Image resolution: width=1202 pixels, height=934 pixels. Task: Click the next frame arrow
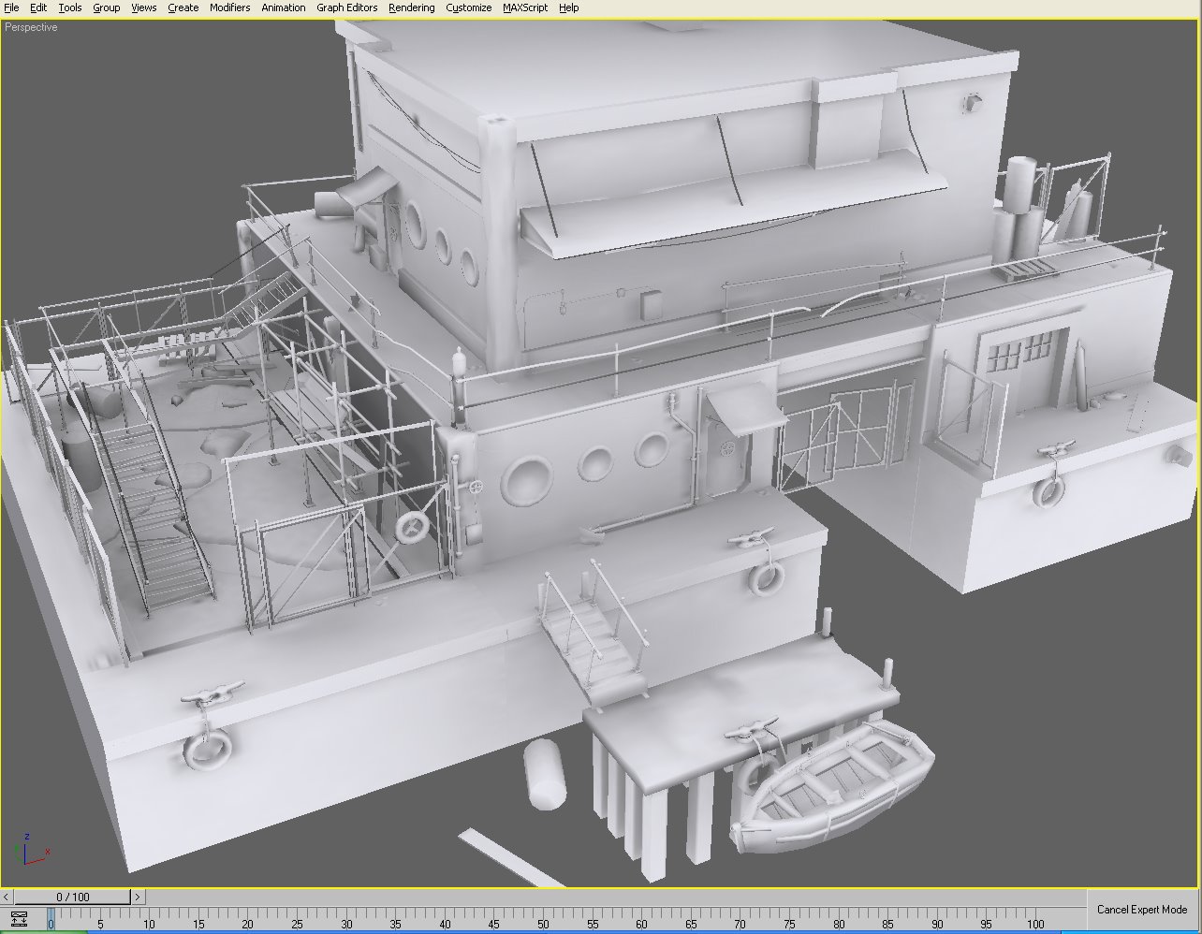click(x=139, y=897)
